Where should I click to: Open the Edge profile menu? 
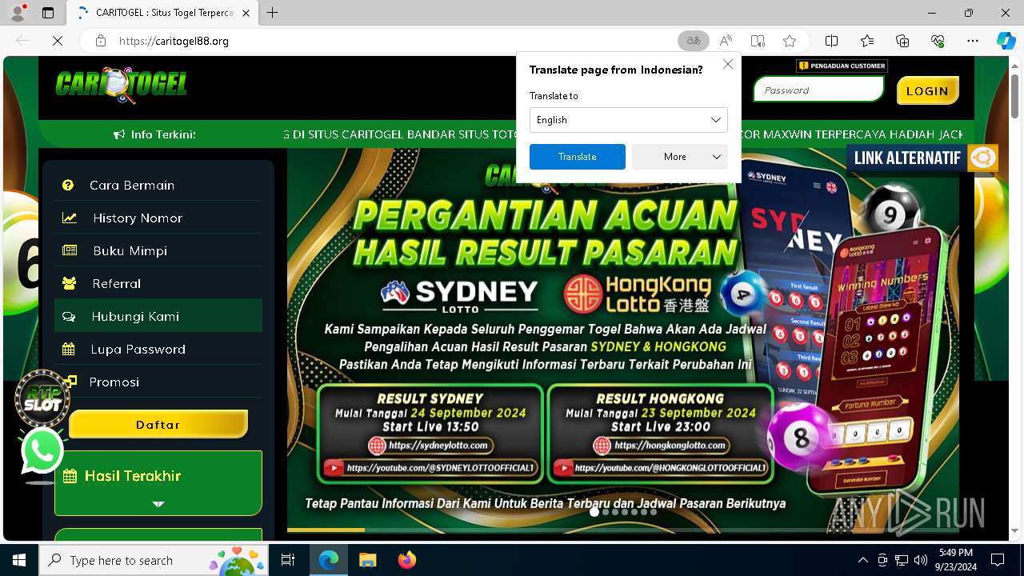18,13
